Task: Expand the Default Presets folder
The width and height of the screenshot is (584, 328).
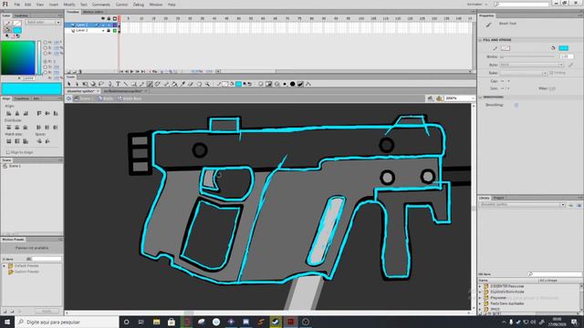Action: pyautogui.click(x=4, y=266)
